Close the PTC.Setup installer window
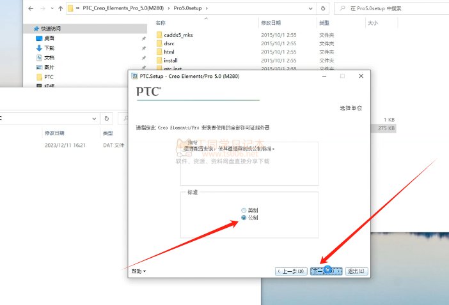The image size is (449, 305). tap(361, 76)
